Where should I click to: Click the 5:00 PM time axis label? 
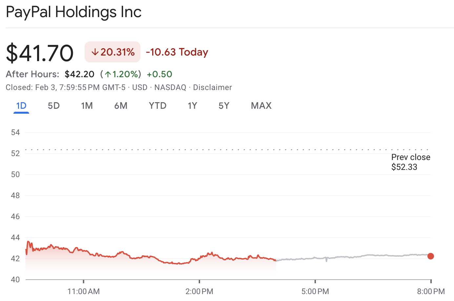(315, 291)
